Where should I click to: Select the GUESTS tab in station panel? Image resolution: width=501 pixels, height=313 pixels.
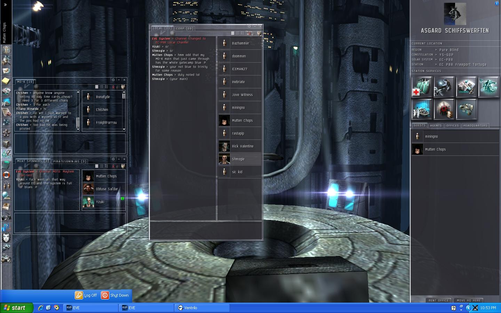420,125
